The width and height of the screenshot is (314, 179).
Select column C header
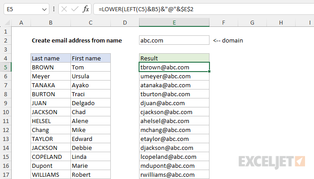click(91, 22)
